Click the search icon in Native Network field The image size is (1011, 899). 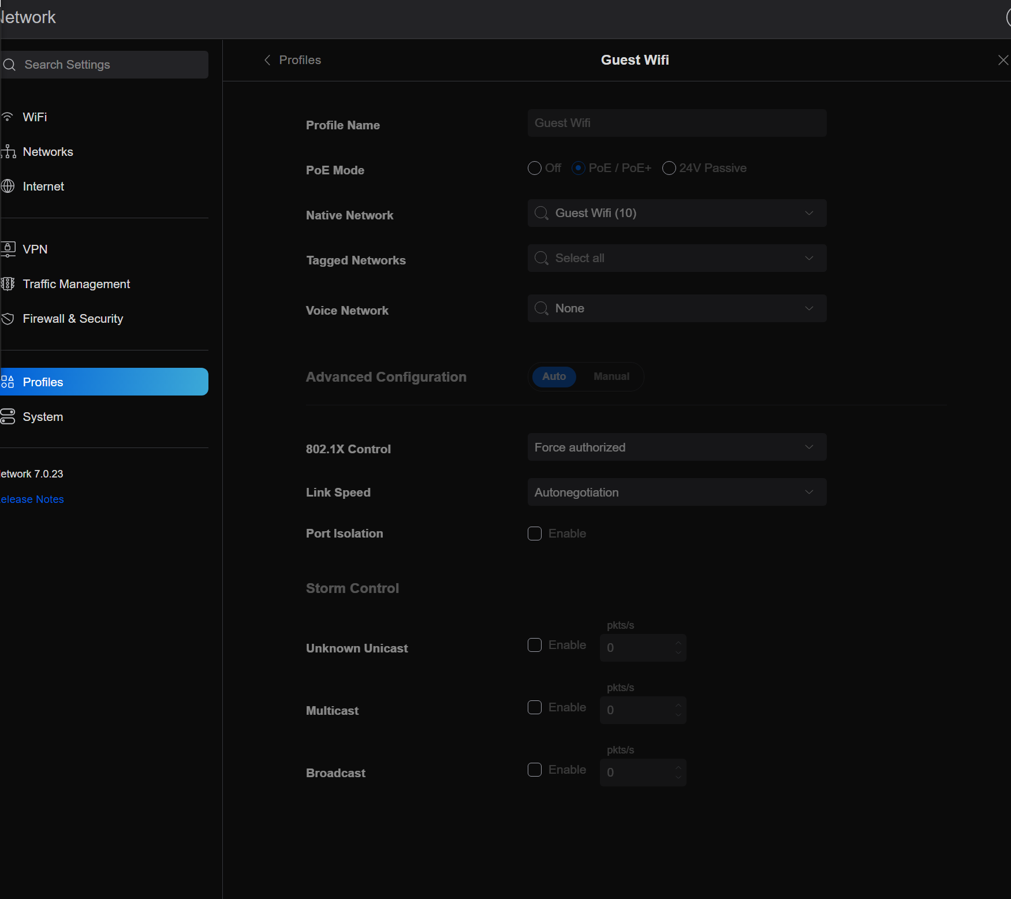pos(541,214)
